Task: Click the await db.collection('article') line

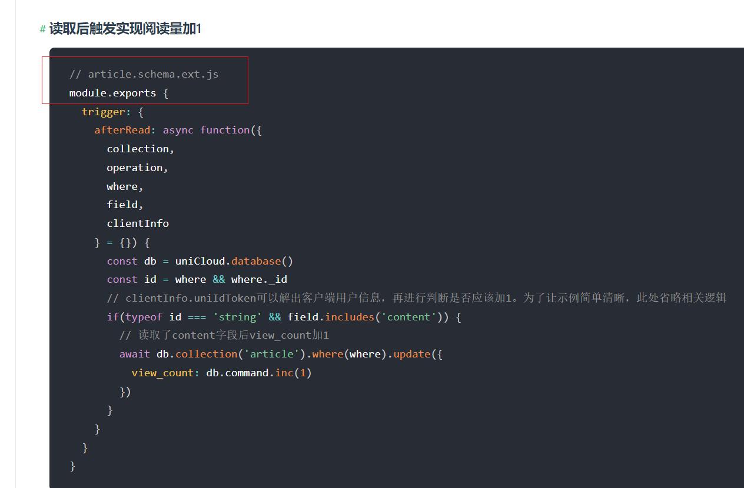Action: pyautogui.click(x=281, y=354)
